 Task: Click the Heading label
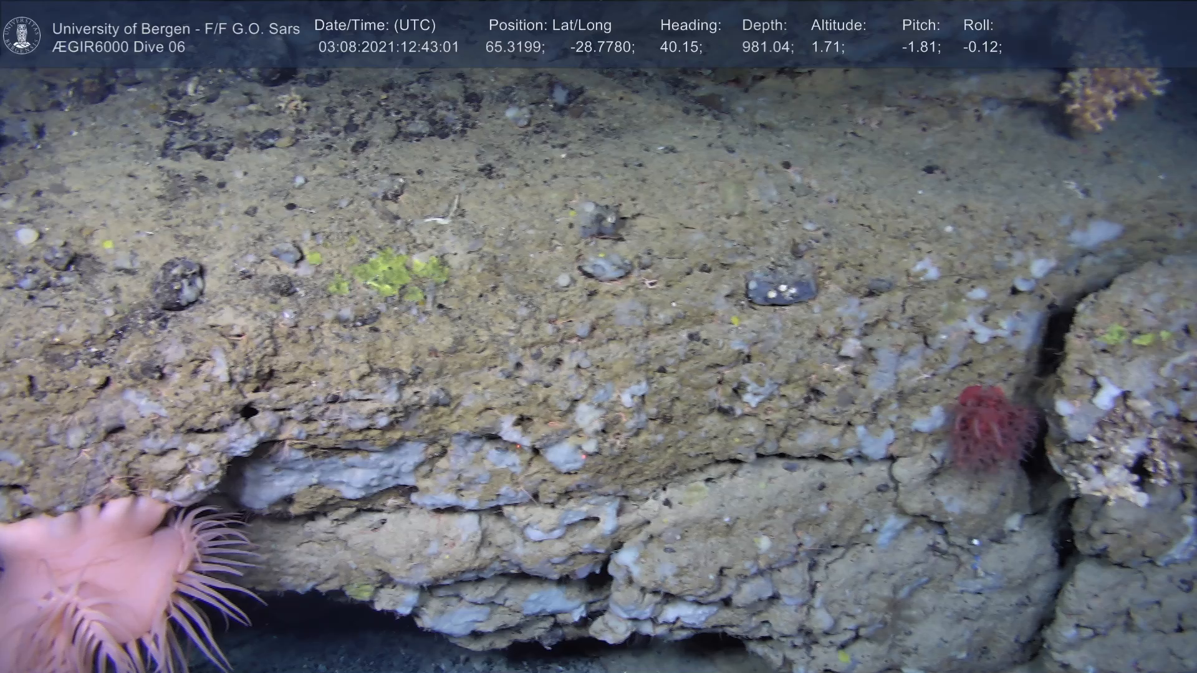(690, 26)
